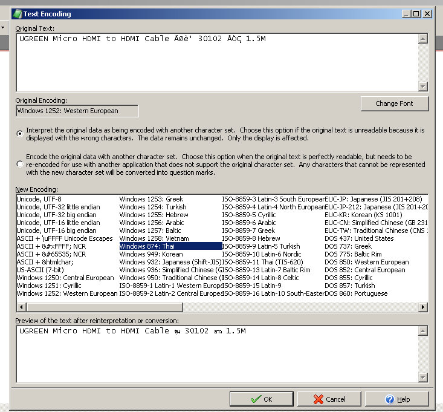Select 'Unicode, UTF-32 little endian'
This screenshot has width=443, height=412.
coord(58,207)
